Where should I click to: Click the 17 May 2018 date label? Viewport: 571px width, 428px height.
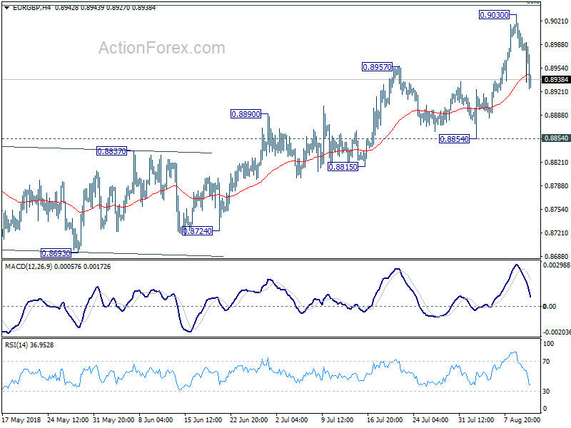(21, 420)
